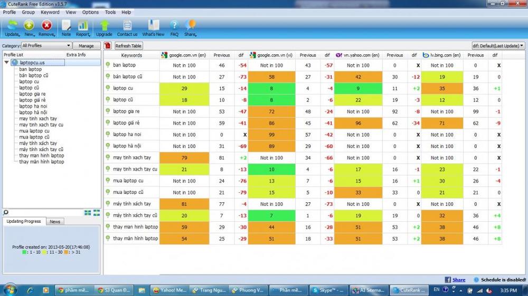Click the green cell 7 in 'máy tính xách tay cũ' row
Screen dimensions: 528x296
tap(271, 215)
